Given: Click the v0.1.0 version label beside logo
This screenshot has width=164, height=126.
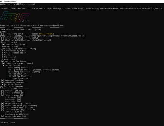Looking at the screenshot, I should pyautogui.click(x=25, y=21).
